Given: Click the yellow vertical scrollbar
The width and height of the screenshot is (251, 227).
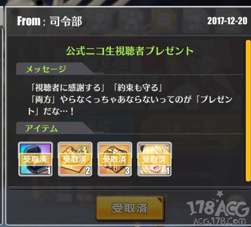Looking at the screenshot, I should [x=248, y=111].
